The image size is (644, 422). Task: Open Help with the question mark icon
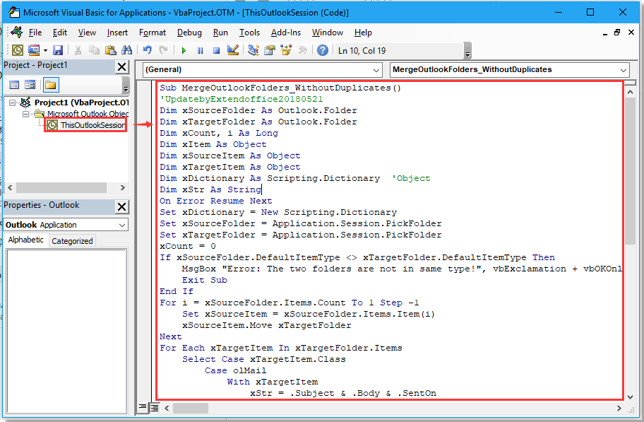click(322, 50)
